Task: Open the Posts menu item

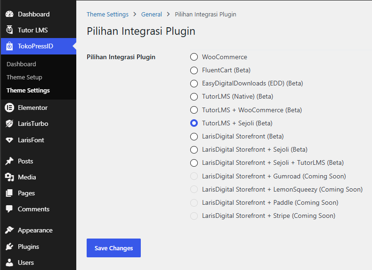Action: (38, 161)
